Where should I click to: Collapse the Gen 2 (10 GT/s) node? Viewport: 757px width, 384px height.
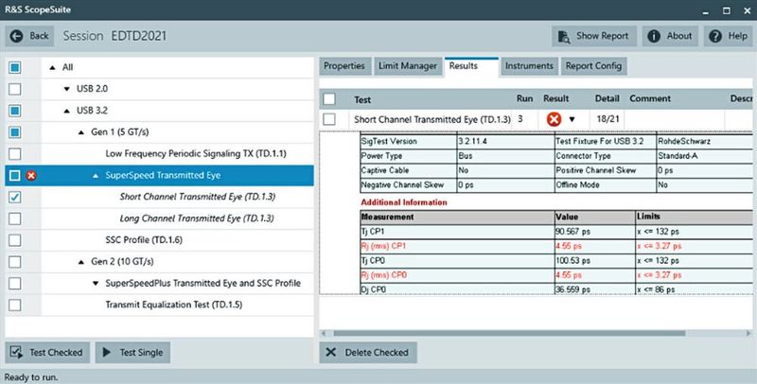(x=81, y=262)
